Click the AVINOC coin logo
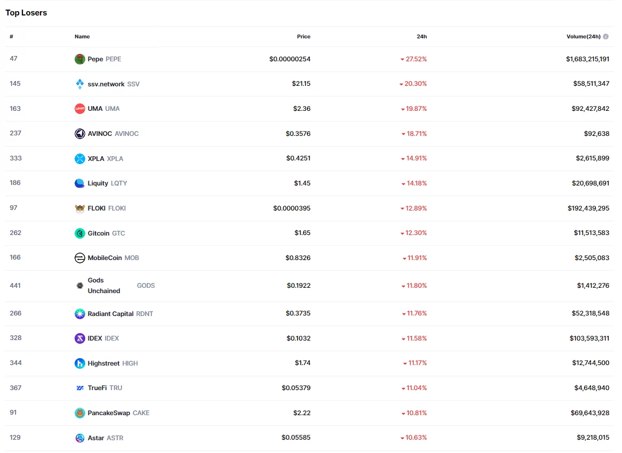The width and height of the screenshot is (622, 453). pos(80,134)
